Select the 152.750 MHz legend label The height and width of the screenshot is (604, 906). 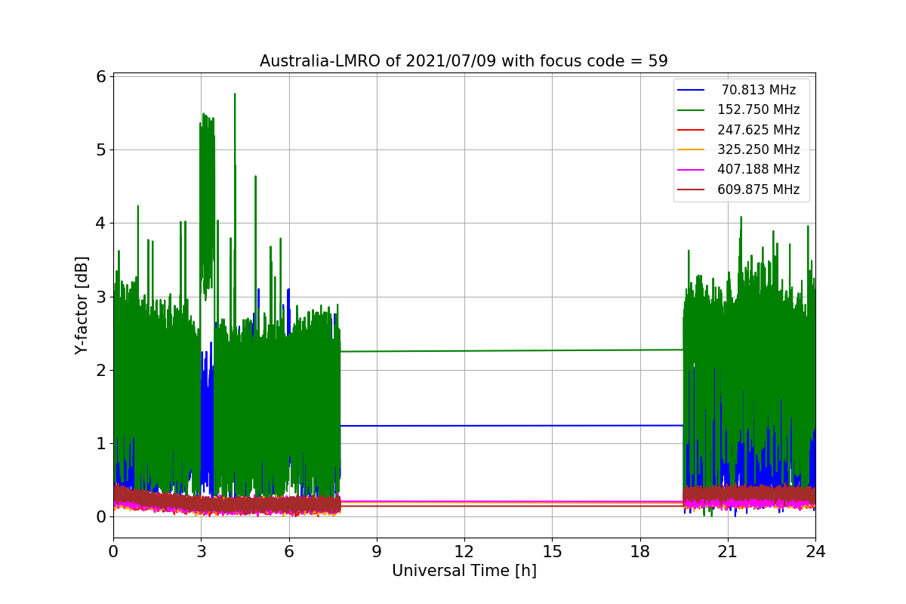[758, 109]
